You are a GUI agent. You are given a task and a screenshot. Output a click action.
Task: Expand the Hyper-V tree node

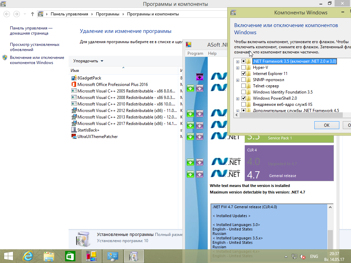(238, 68)
